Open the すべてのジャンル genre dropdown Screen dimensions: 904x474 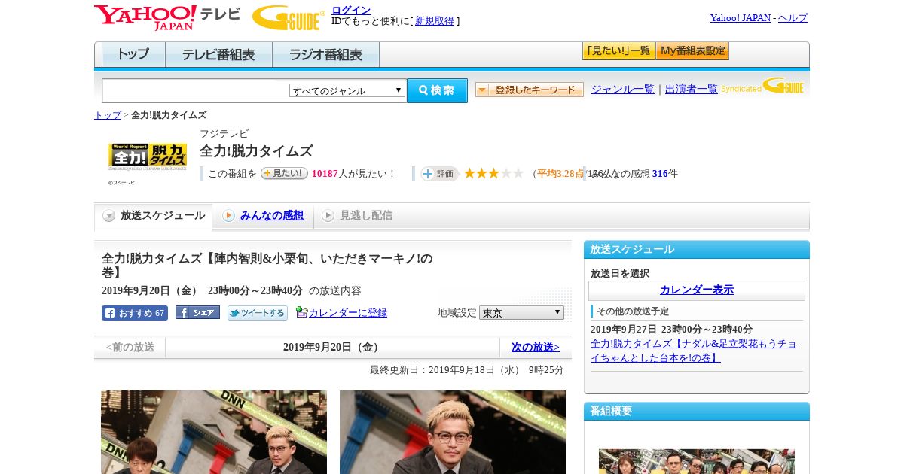pyautogui.click(x=347, y=90)
